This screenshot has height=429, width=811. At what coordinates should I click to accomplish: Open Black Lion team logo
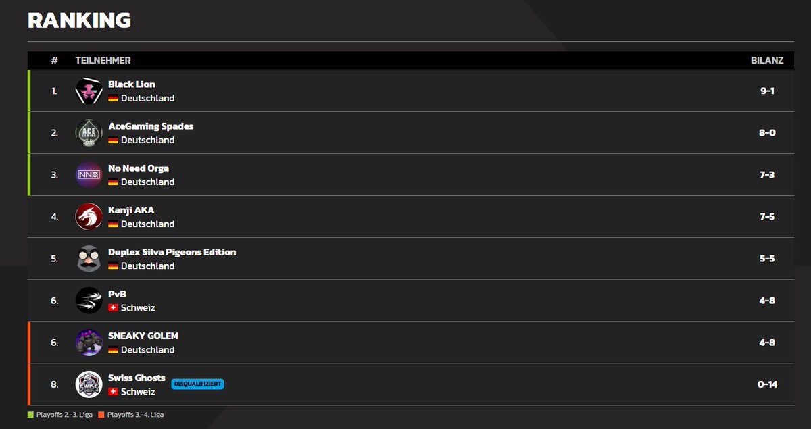tap(89, 91)
